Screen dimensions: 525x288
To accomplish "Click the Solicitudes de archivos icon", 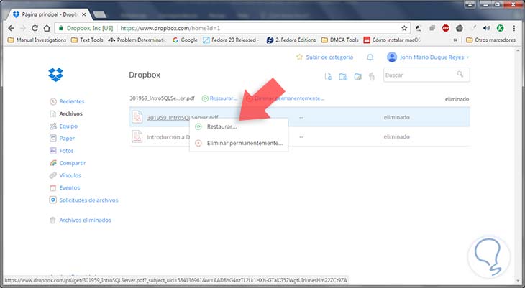I will pos(53,200).
